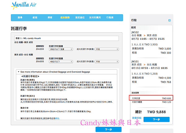Select the 支付的費用 step tab
Viewport: 186px width, 133px height.
pos(95,18)
